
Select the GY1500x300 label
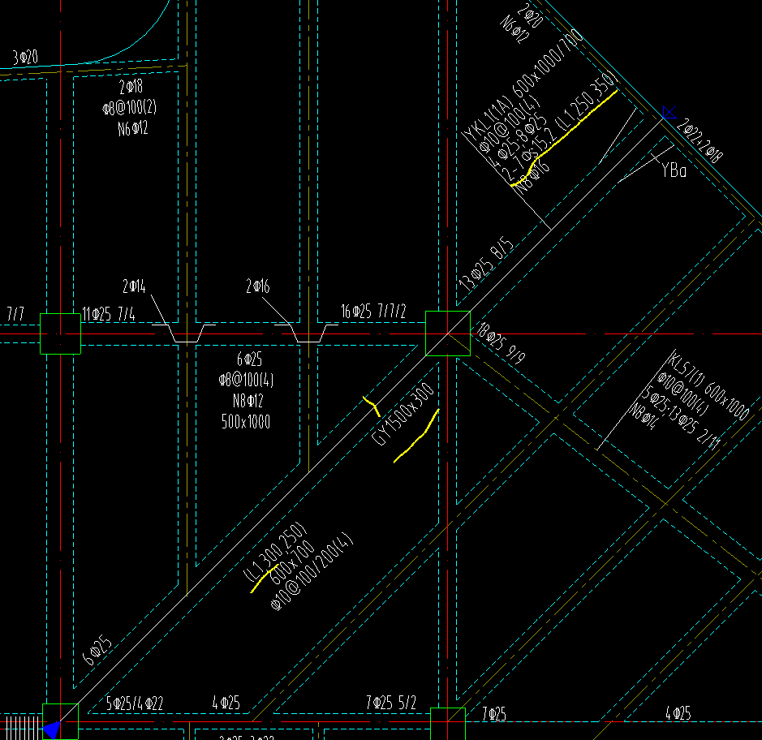tap(403, 414)
